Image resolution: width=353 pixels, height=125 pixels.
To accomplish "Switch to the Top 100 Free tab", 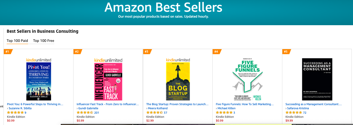I will coord(44,41).
